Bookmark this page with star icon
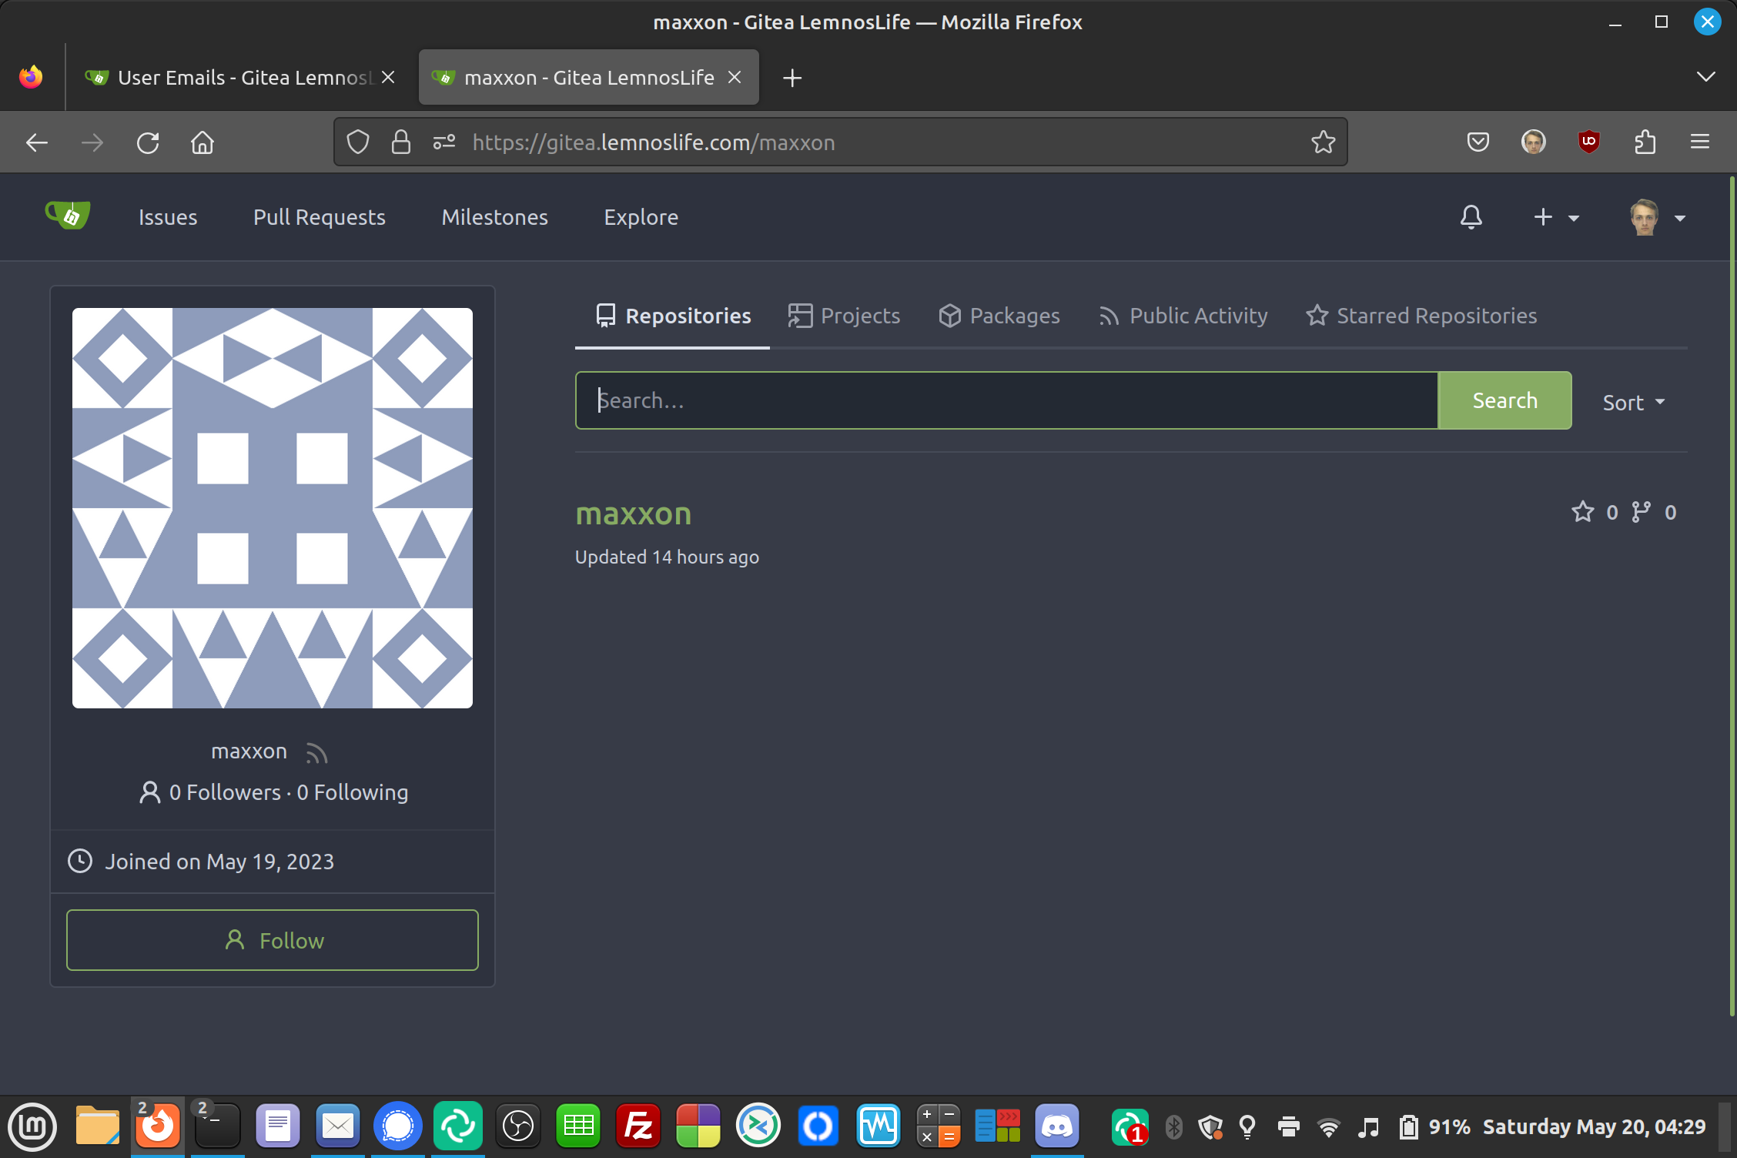 pyautogui.click(x=1323, y=142)
